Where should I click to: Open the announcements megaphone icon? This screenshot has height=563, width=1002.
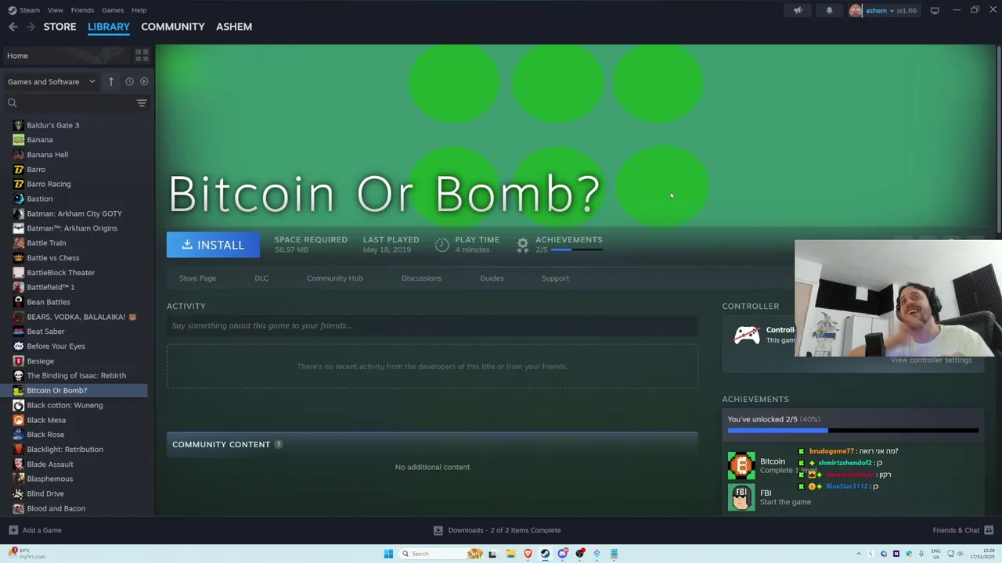pyautogui.click(x=798, y=10)
